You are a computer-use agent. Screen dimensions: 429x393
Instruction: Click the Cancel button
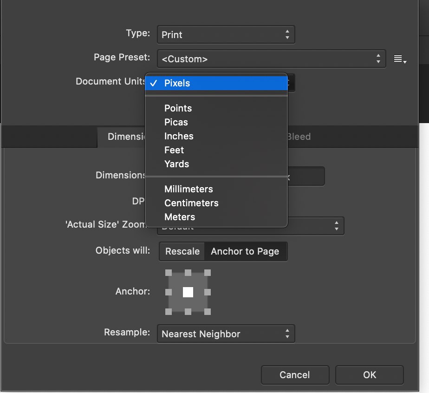[295, 375]
